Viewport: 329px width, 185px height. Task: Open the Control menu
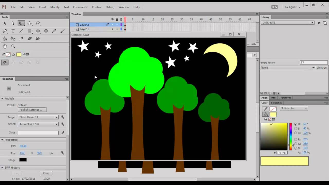tap(97, 7)
